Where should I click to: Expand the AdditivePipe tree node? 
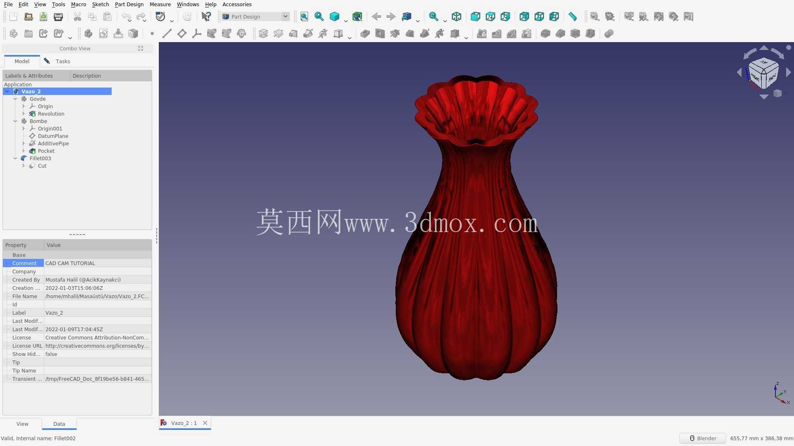click(x=24, y=143)
